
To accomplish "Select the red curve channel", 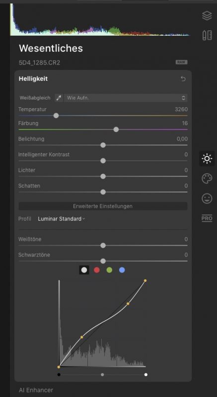I will click(97, 270).
